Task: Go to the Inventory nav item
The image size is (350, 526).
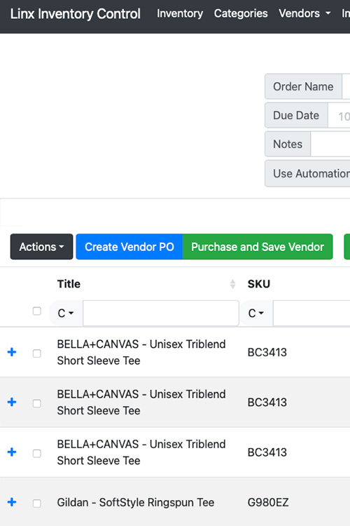Action: 180,13
